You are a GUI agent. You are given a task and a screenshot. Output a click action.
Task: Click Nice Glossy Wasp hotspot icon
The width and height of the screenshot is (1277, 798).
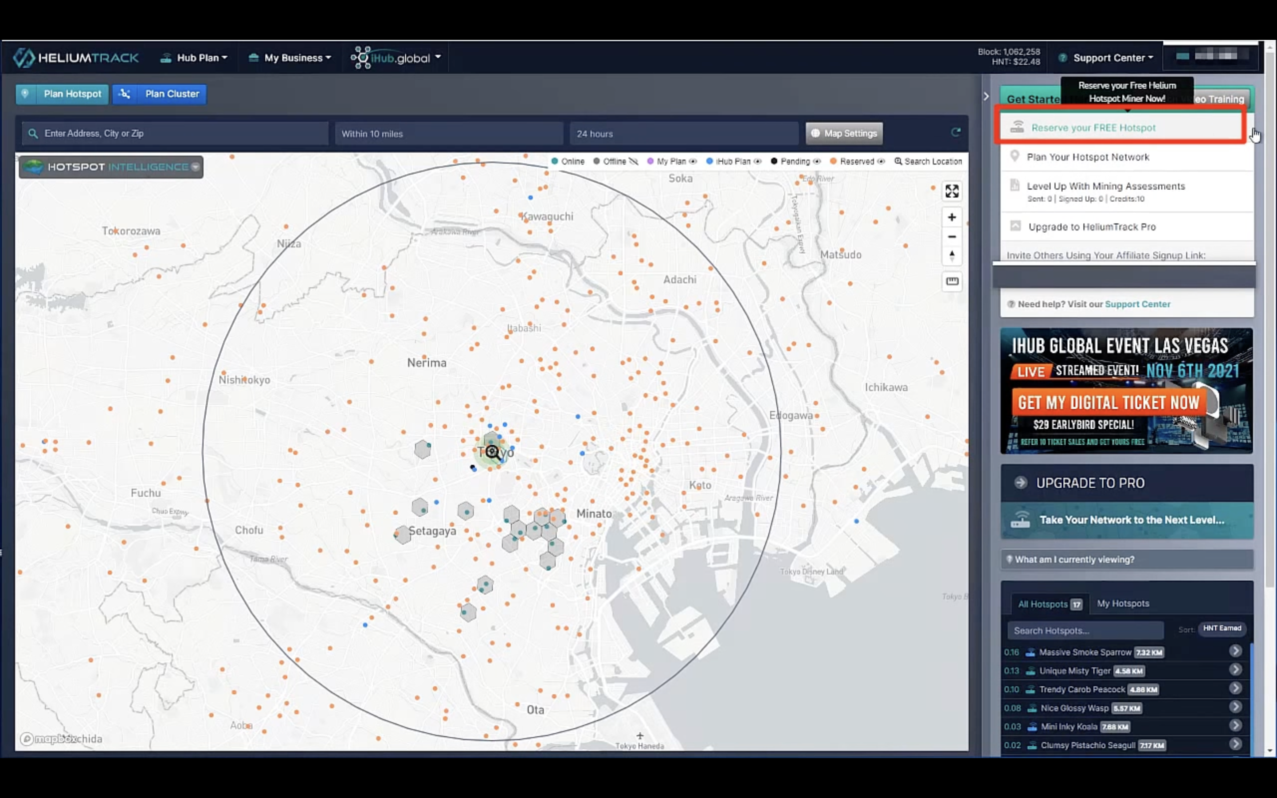pos(1032,708)
